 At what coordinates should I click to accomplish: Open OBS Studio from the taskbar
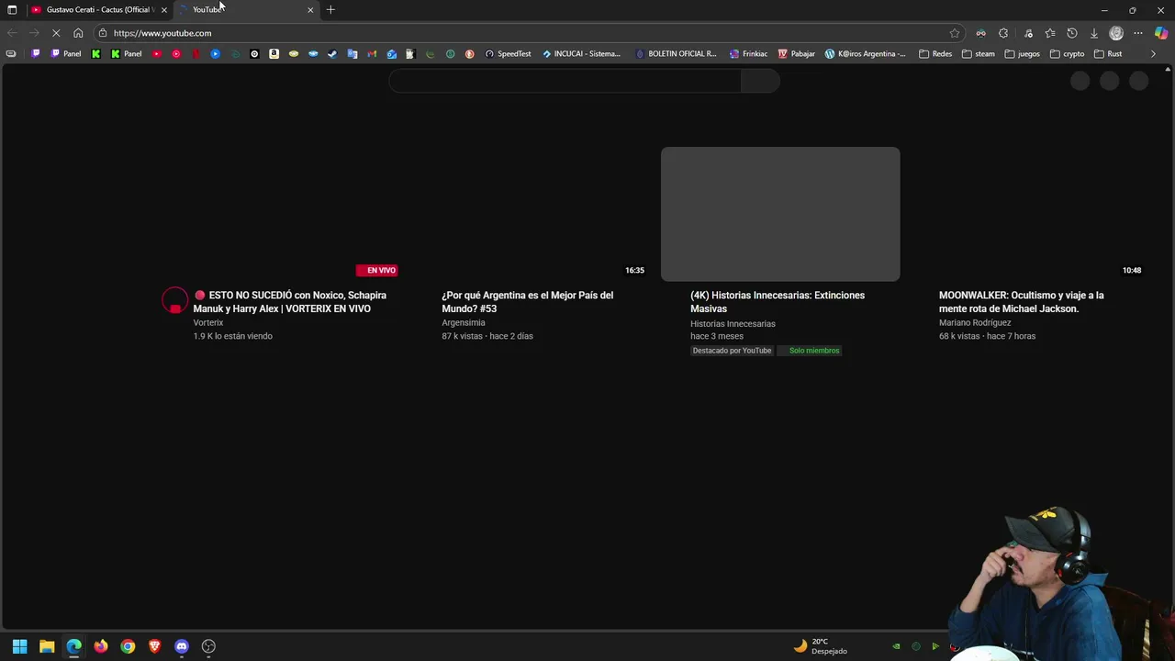(x=208, y=646)
